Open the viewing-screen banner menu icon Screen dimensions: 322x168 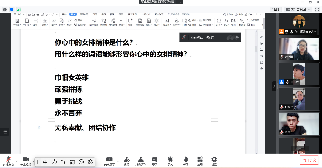coord(180,1)
